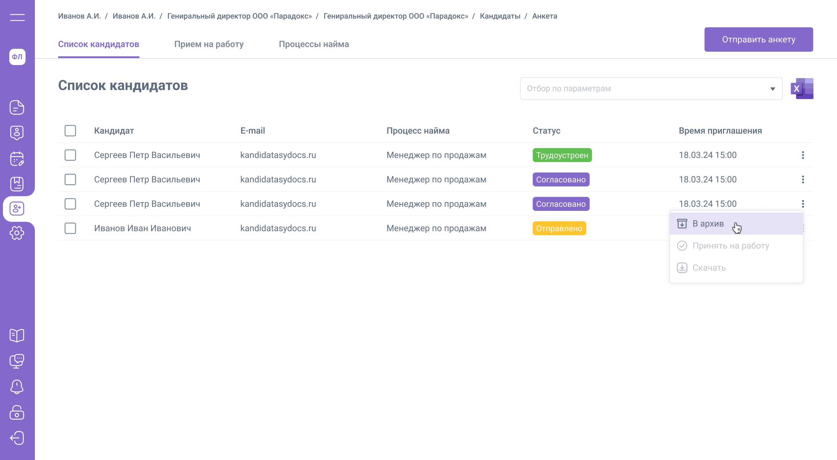Toggle the select-all checkbox in the table header

tap(70, 131)
